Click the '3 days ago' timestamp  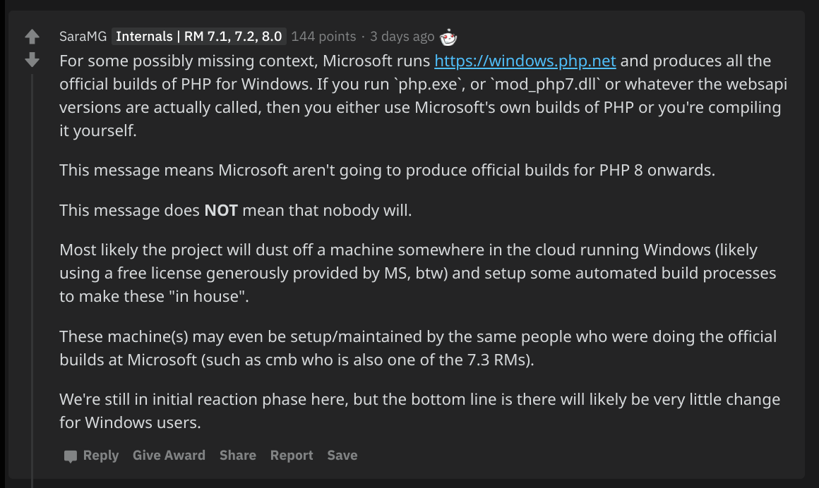point(402,37)
